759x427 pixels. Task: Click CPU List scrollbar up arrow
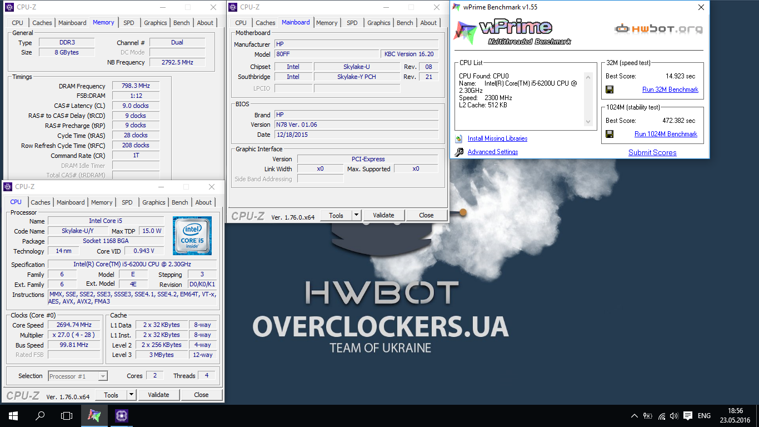point(589,76)
